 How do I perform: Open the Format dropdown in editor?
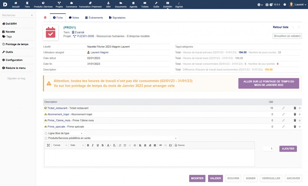[x=60, y=145]
